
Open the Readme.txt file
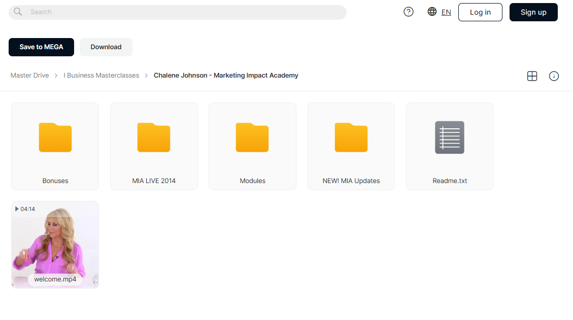click(x=450, y=146)
